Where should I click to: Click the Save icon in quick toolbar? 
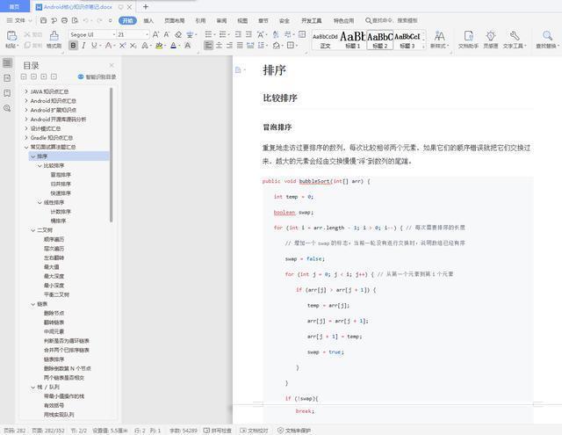click(43, 20)
